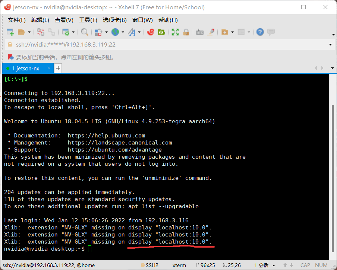The image size is (337, 270).
Task: Click the Disconnect toolbar icon
Action: click(40, 32)
